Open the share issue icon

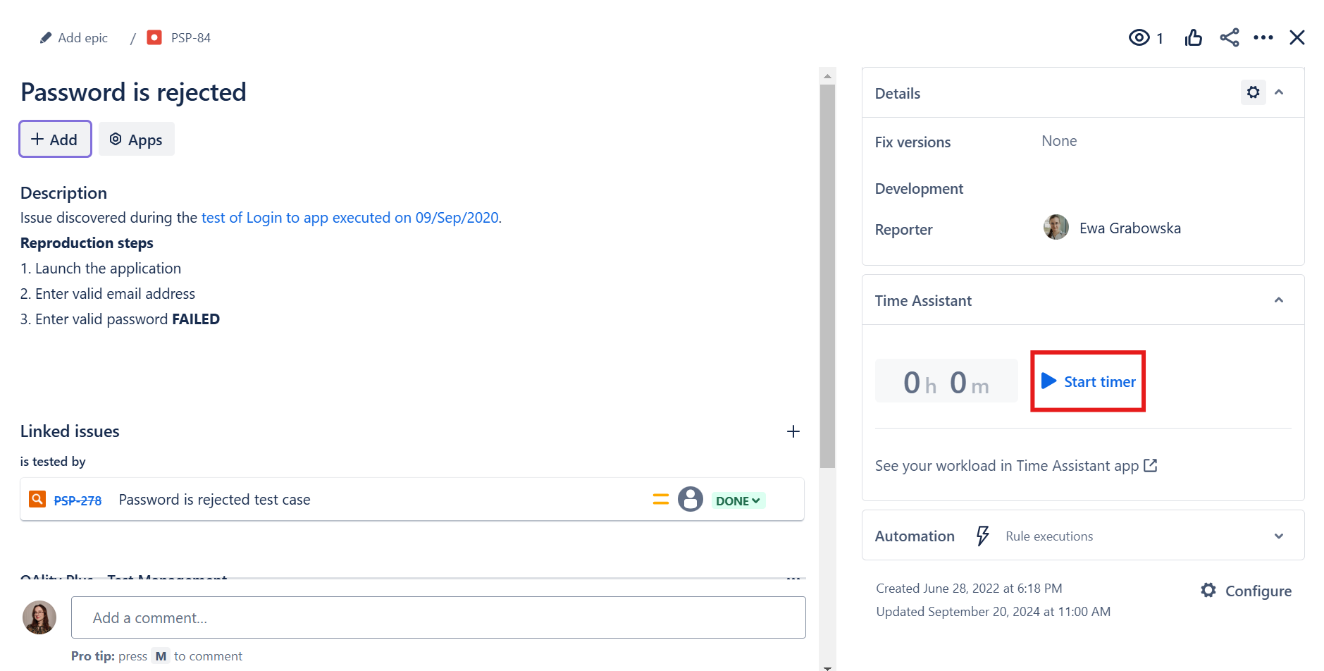click(x=1230, y=37)
